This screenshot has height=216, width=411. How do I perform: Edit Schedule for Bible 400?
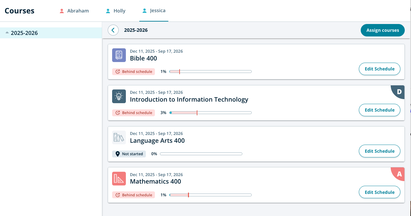click(379, 69)
